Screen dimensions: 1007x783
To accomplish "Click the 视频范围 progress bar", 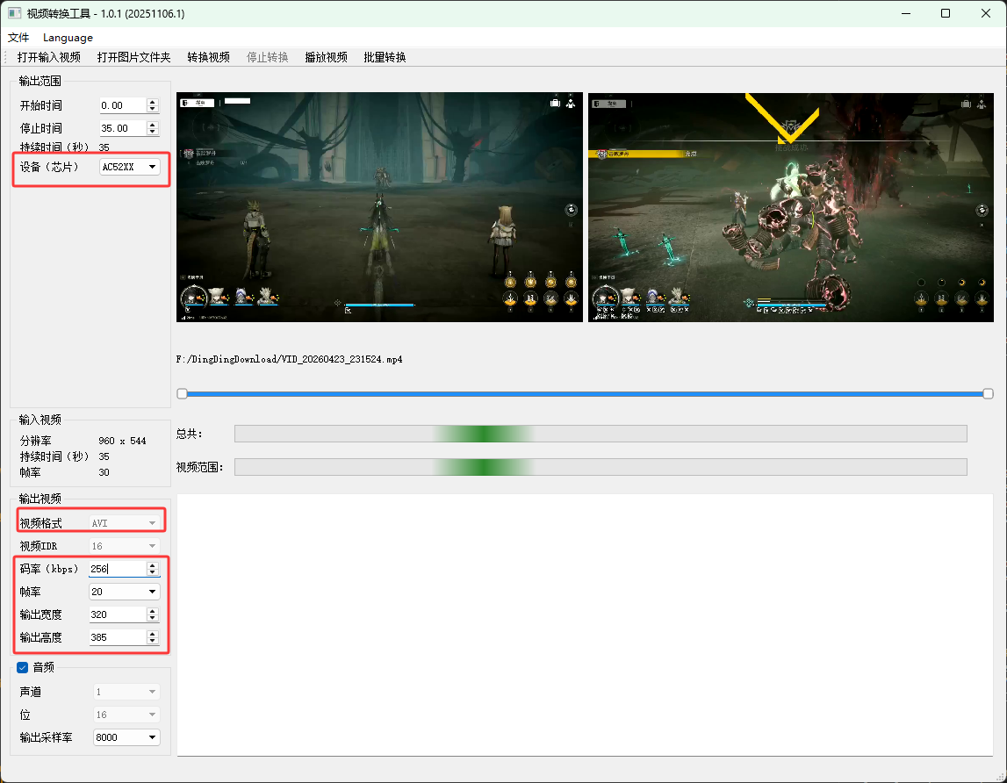I will pyautogui.click(x=601, y=467).
